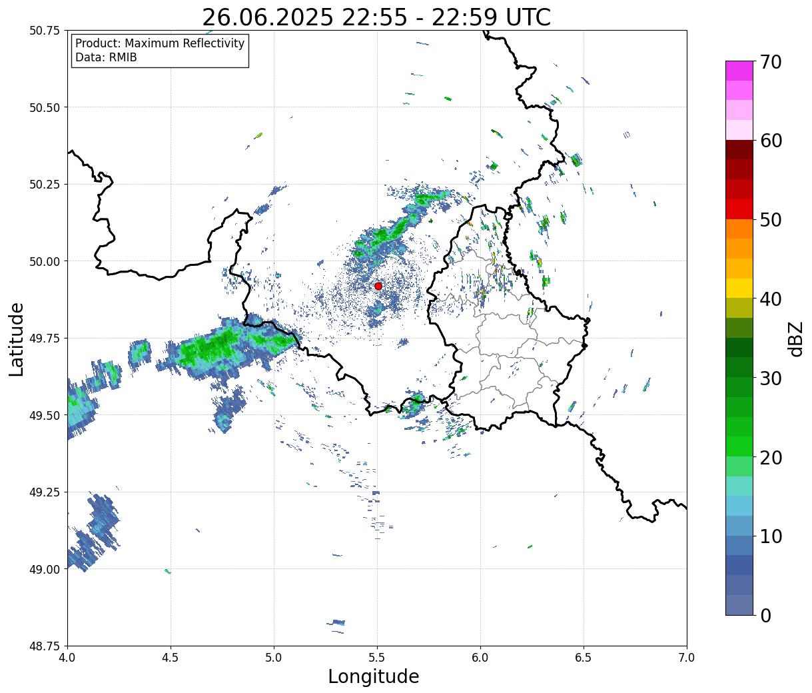Viewport: 812px width, 693px height.
Task: Click latitude tick label 50.25
Action: click(x=45, y=185)
